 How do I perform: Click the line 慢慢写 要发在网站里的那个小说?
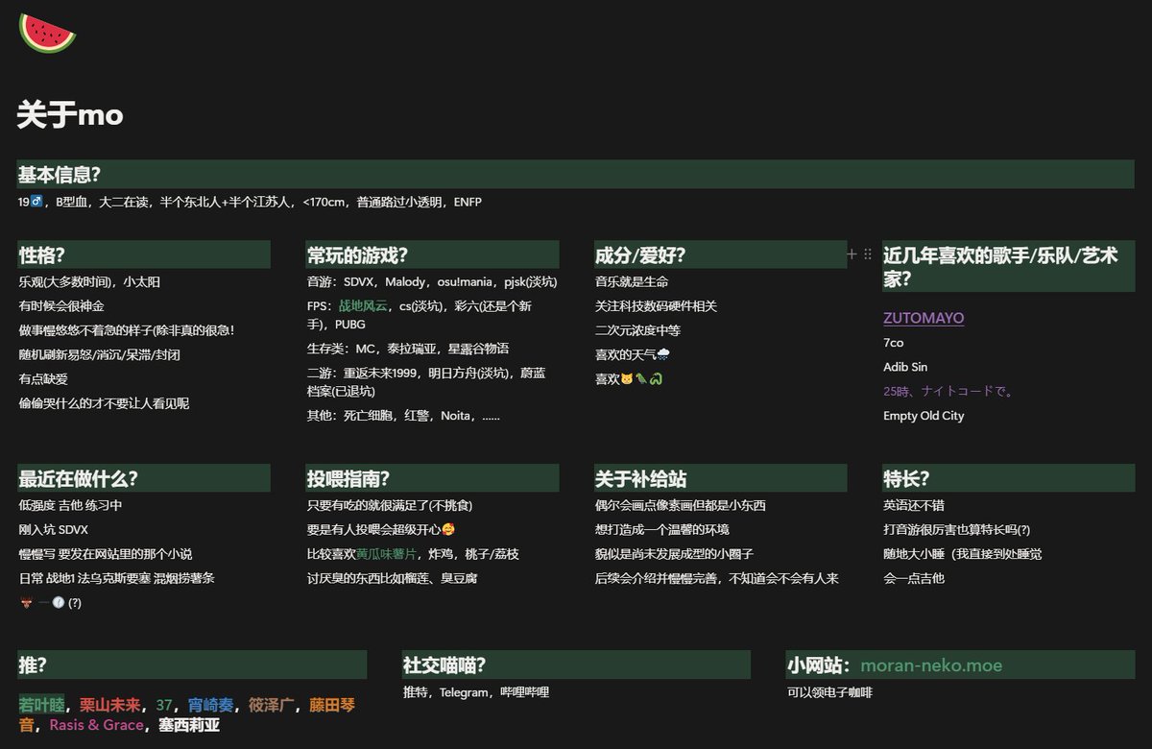106,554
